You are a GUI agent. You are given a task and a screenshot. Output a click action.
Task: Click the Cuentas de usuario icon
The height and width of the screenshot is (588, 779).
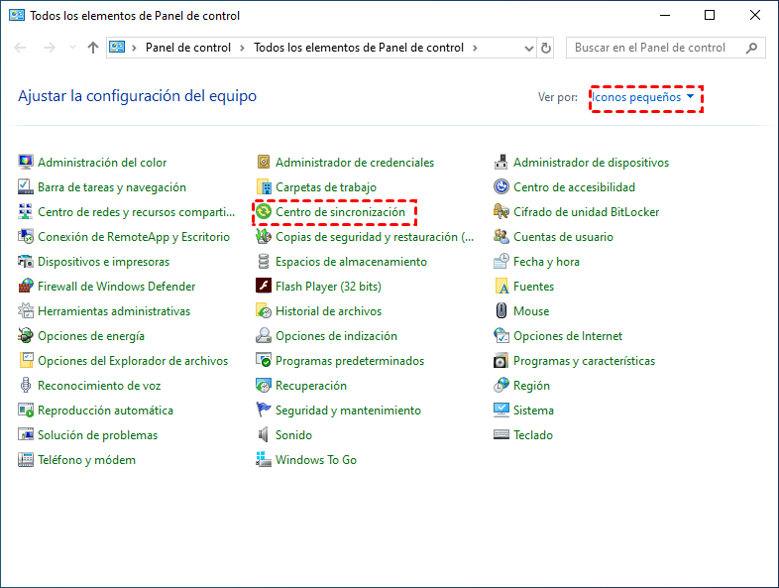(501, 237)
